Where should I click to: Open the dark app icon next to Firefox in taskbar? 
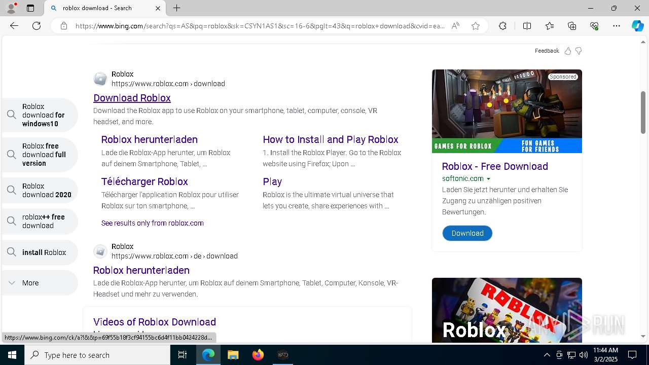(x=283, y=355)
